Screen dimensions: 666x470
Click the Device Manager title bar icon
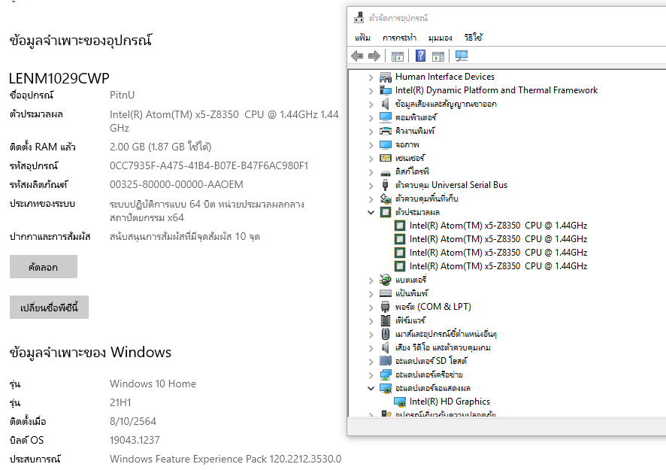point(359,17)
